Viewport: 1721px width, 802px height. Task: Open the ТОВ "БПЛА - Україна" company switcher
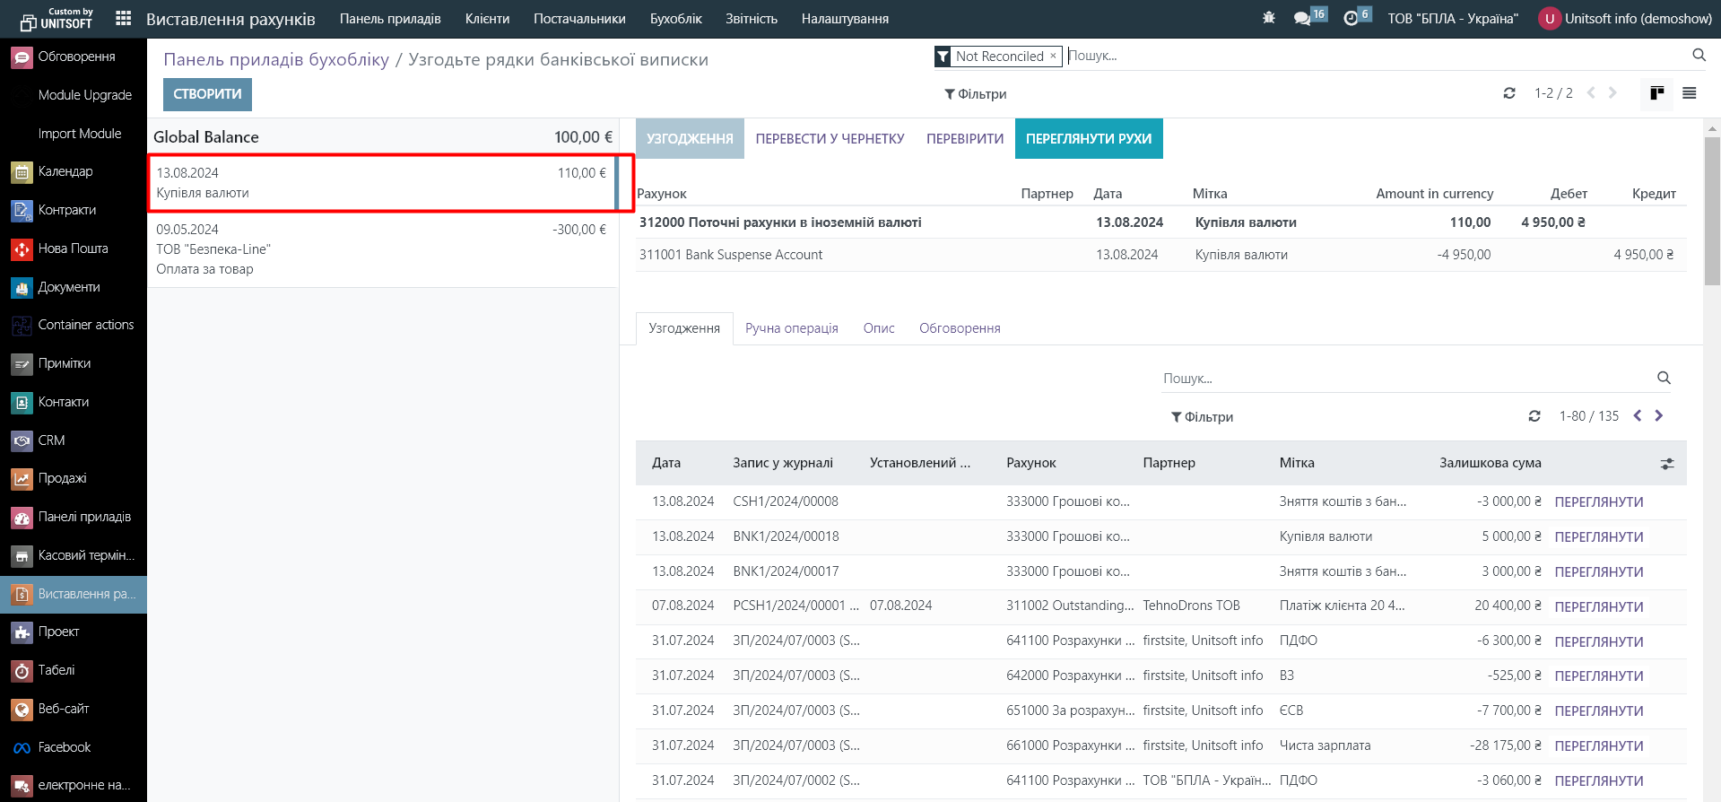click(x=1453, y=19)
